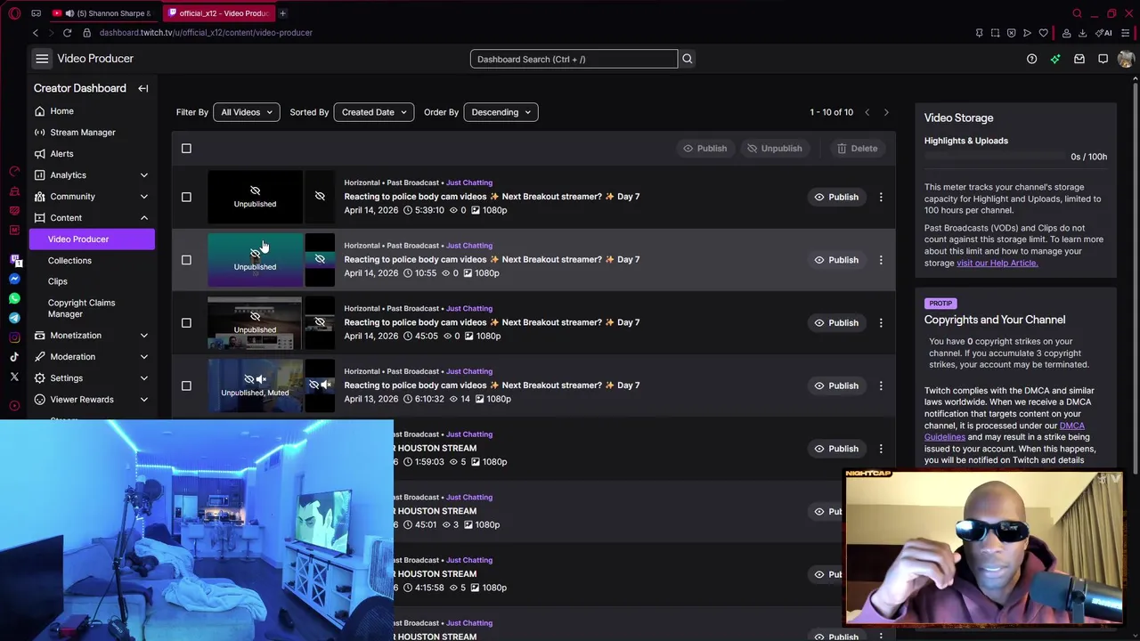Open the Order By Descending dropdown
The width and height of the screenshot is (1140, 641).
(x=501, y=112)
